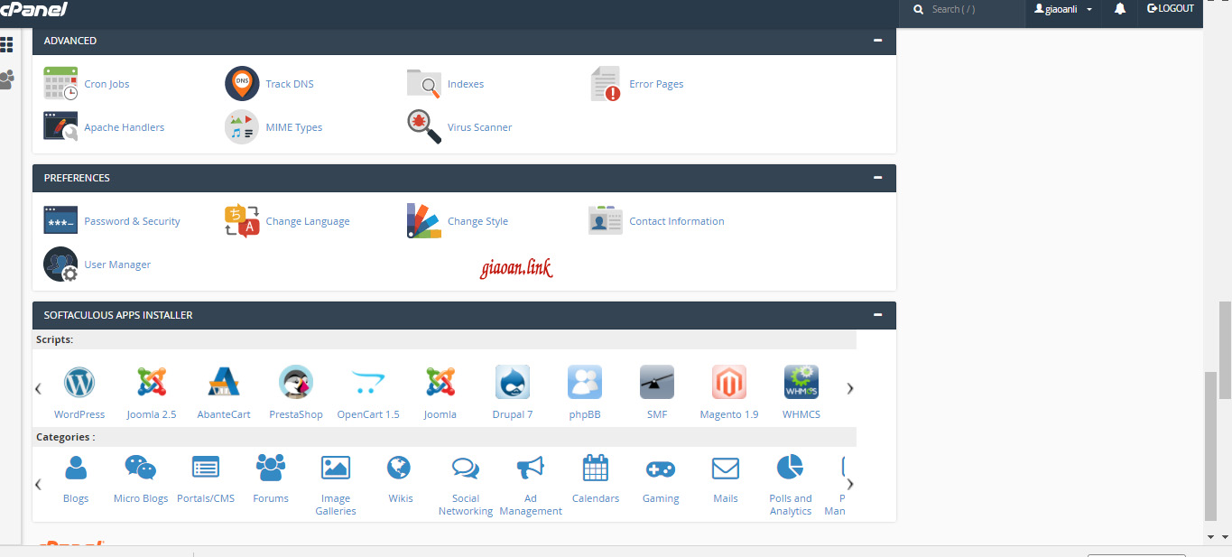
Task: Collapse the Preferences section
Action: [877, 178]
